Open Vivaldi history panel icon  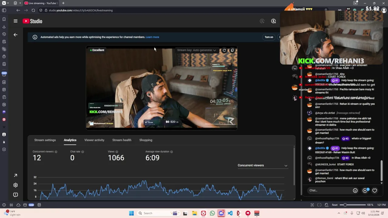click(4, 34)
